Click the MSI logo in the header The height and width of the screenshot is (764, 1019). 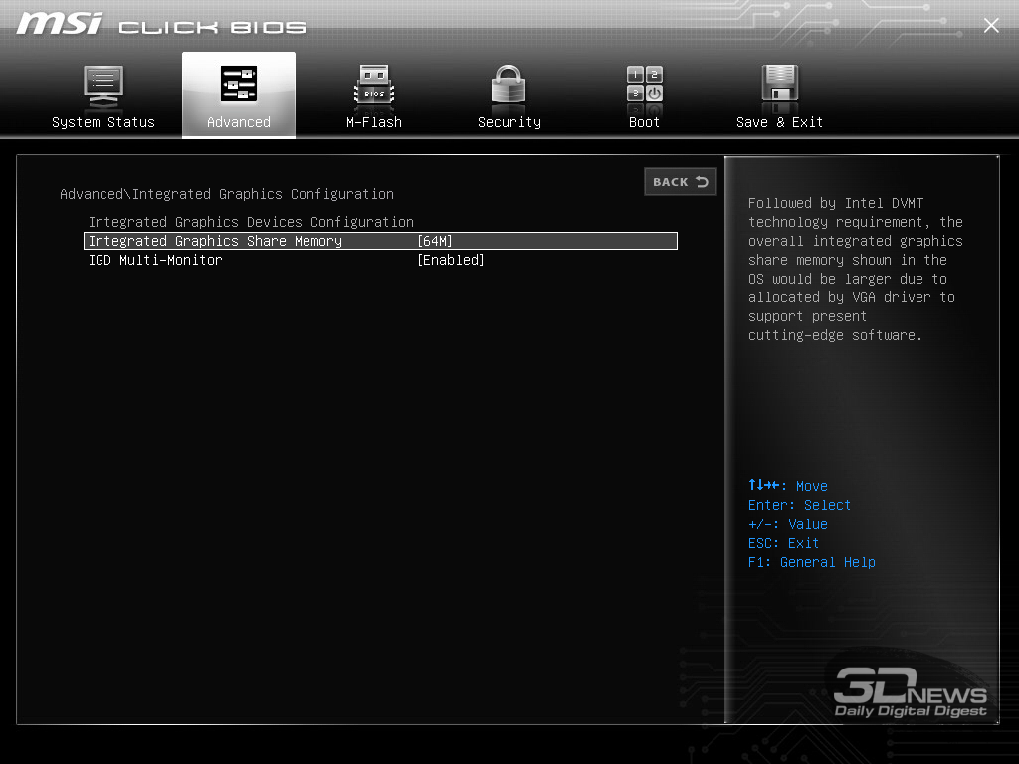(x=59, y=24)
